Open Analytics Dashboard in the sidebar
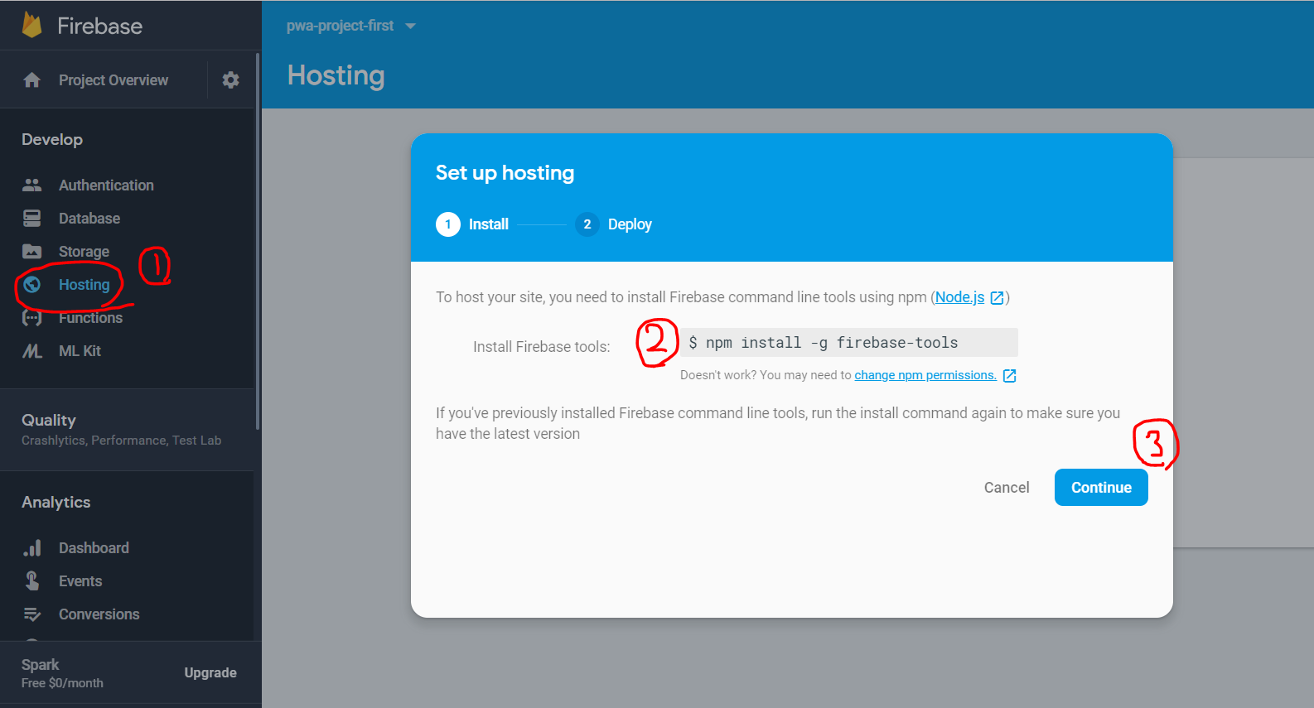 [94, 548]
